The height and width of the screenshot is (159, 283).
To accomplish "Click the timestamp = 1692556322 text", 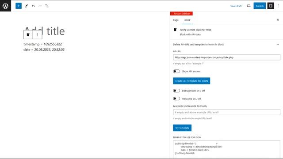I will (43, 44).
